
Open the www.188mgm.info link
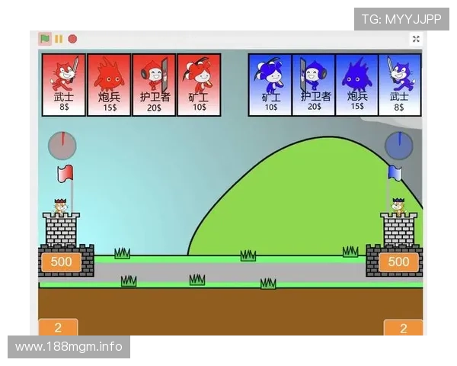coord(69,347)
